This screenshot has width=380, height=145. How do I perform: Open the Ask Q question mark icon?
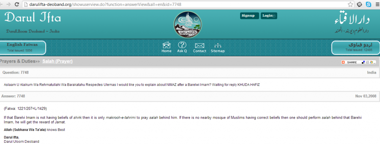coord(182,45)
